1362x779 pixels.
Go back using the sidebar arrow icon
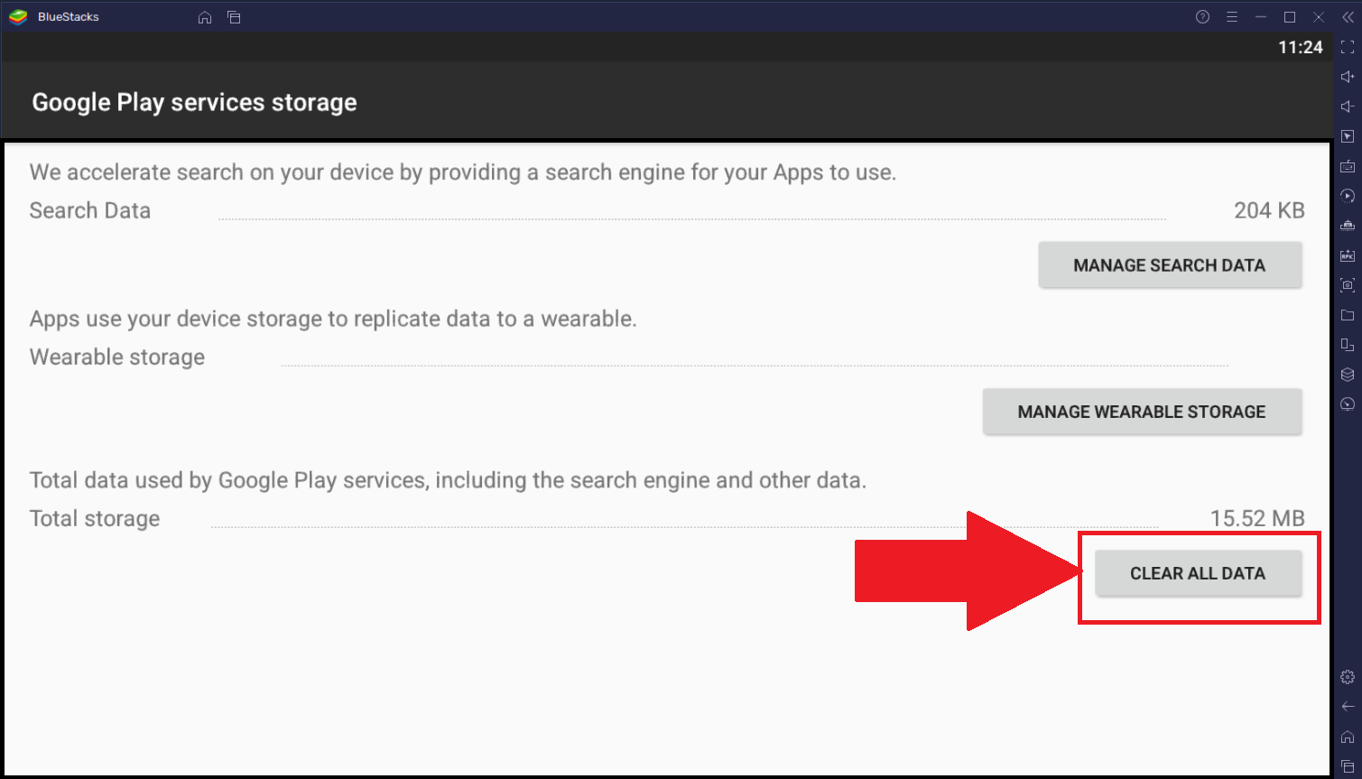point(1348,707)
